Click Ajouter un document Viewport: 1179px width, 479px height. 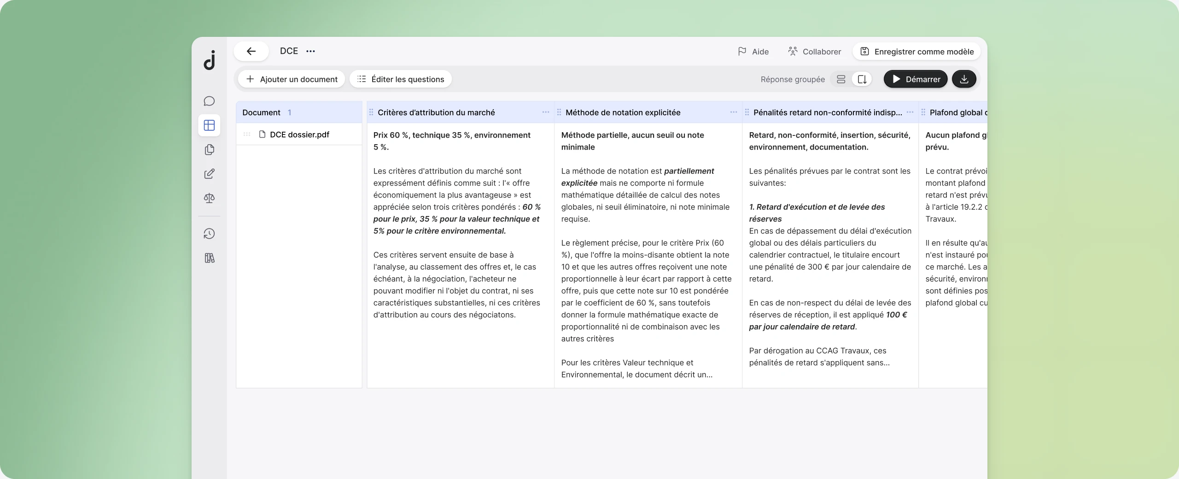(x=292, y=79)
